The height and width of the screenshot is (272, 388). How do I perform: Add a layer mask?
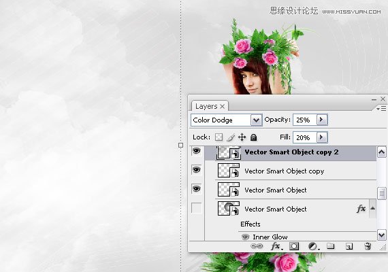click(294, 246)
